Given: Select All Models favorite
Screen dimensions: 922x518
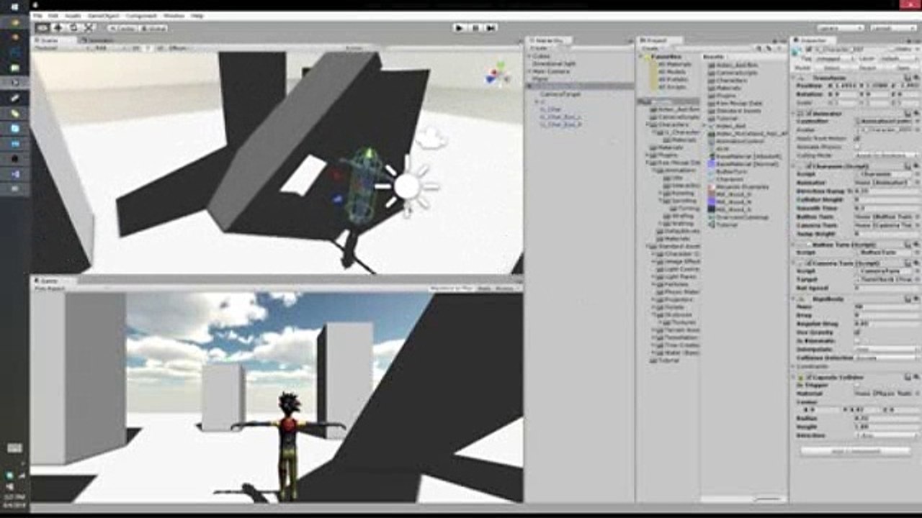Looking at the screenshot, I should [671, 72].
